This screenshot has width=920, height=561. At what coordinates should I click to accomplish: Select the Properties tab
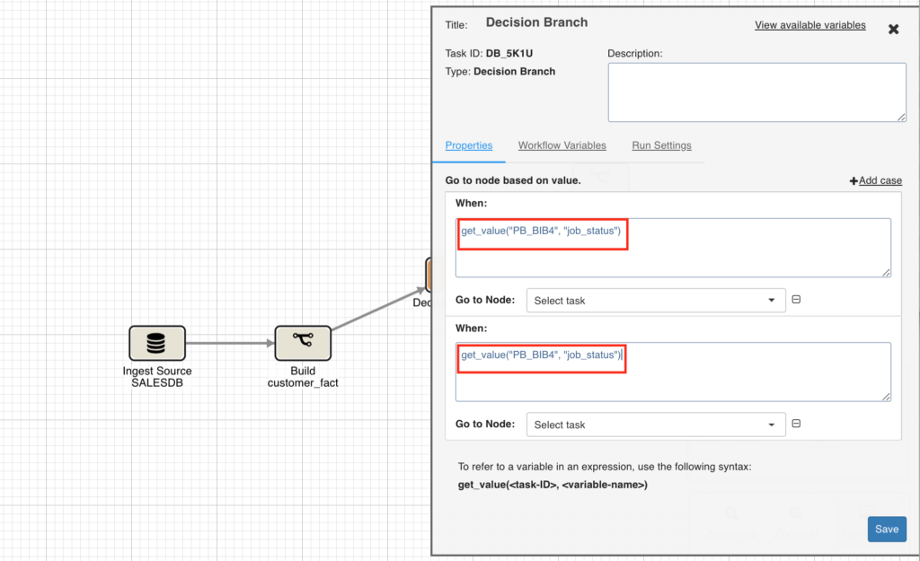click(x=469, y=145)
